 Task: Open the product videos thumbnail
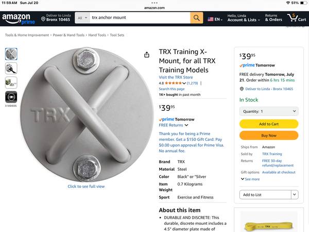pyautogui.click(x=11, y=97)
